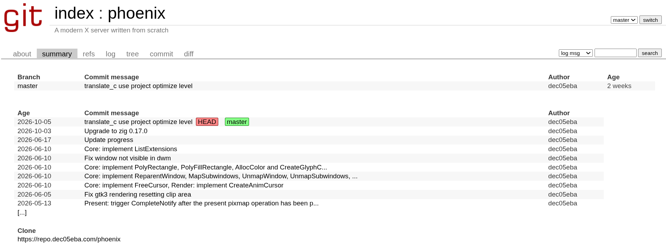Click the date 2026-06-05
This screenshot has width=666, height=247.
click(34, 194)
